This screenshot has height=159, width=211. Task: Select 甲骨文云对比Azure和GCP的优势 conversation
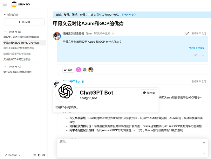[x=24, y=43]
